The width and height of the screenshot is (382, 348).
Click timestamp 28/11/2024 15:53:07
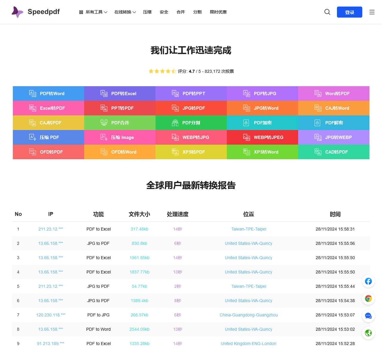coord(335,315)
